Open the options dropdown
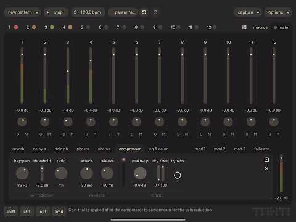The width and height of the screenshot is (296, 222). click(279, 12)
